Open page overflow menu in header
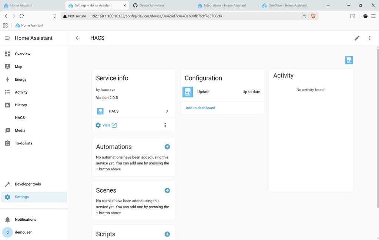The width and height of the screenshot is (379, 240). 370,38
